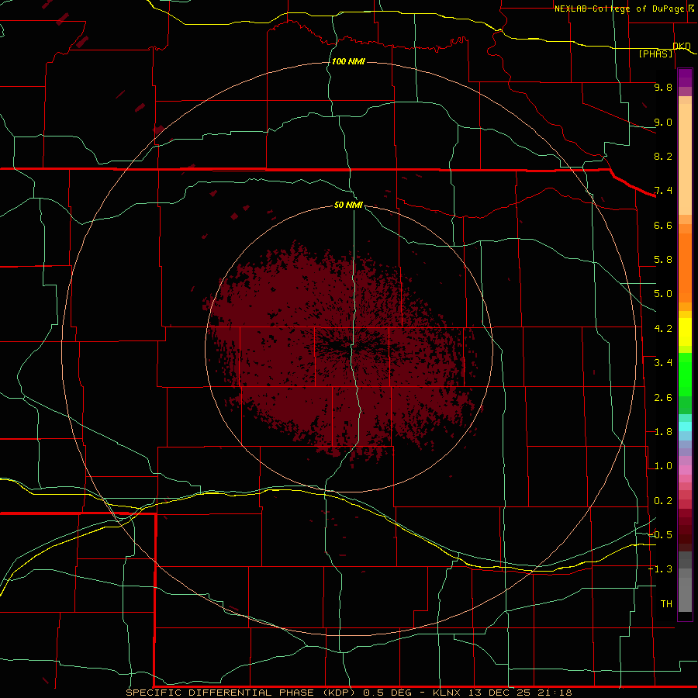Click the 2.6 color scale value
The image size is (698, 698).
pyautogui.click(x=663, y=398)
